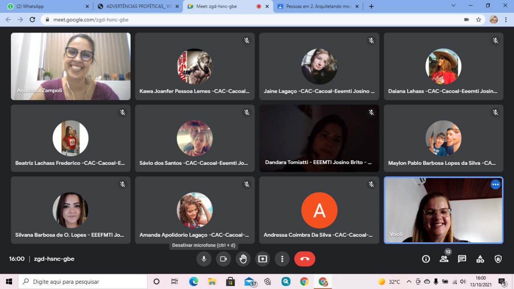
Task: Start screen presentation with Present now icon
Action: pos(263,259)
